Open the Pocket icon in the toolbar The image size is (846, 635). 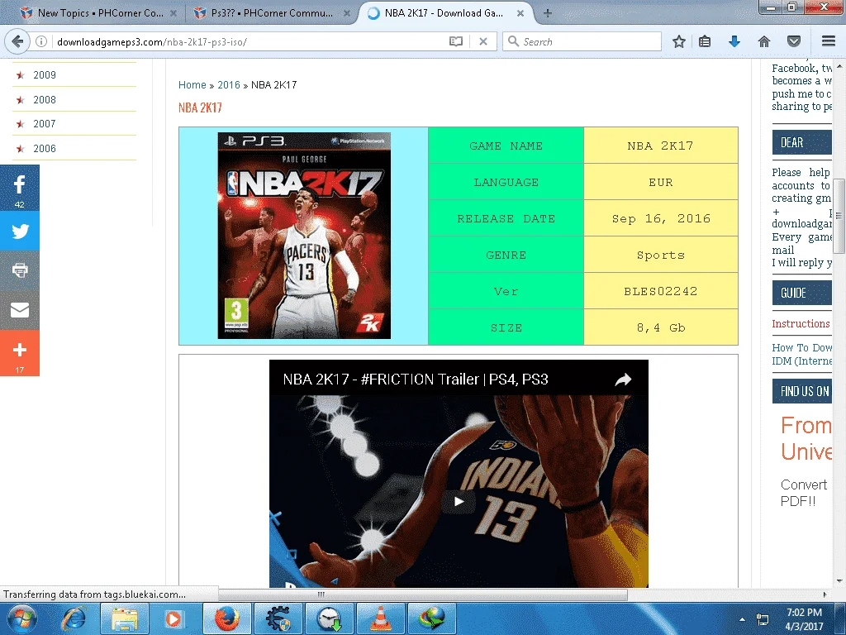coord(794,41)
